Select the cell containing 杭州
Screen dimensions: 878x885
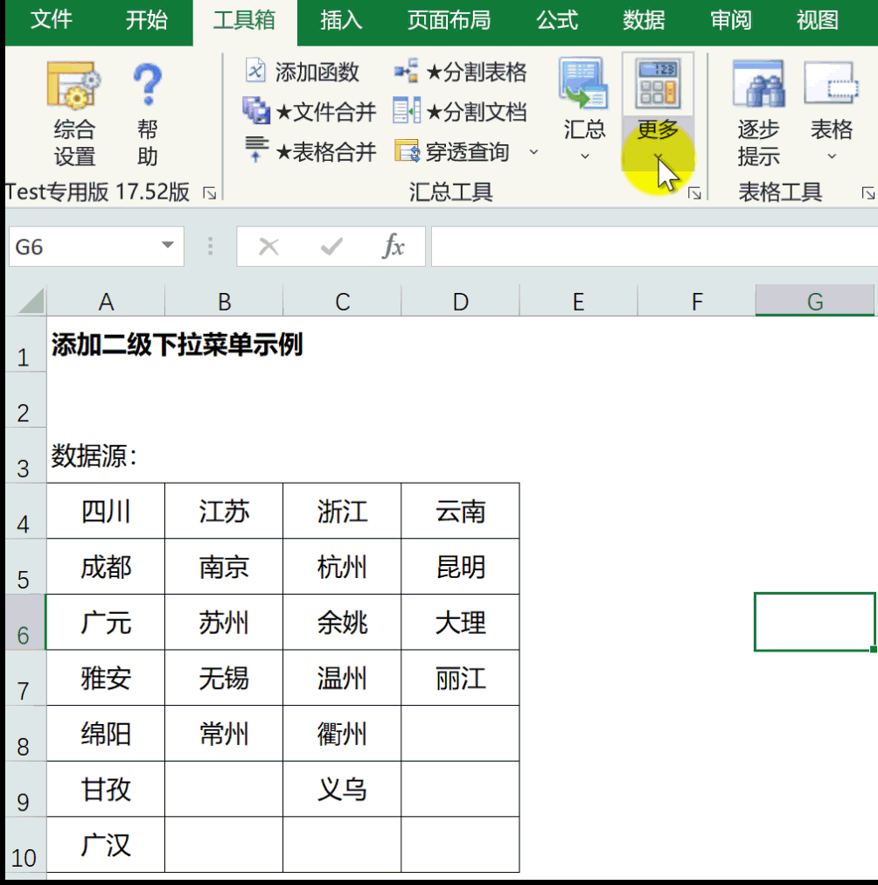[x=342, y=568]
